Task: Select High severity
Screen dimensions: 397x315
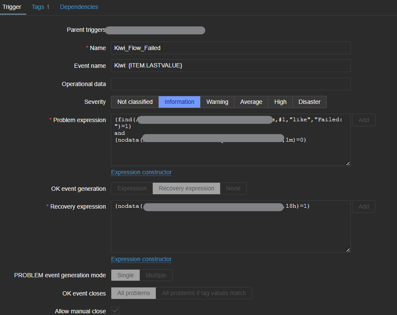Action: click(x=280, y=102)
